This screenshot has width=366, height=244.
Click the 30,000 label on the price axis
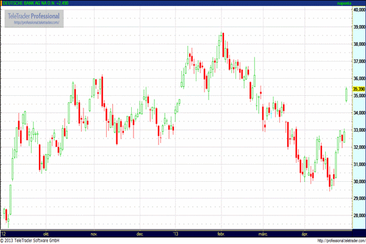[359, 182]
